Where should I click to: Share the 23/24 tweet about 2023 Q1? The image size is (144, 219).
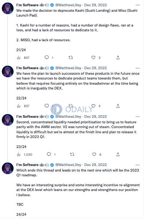point(118,154)
